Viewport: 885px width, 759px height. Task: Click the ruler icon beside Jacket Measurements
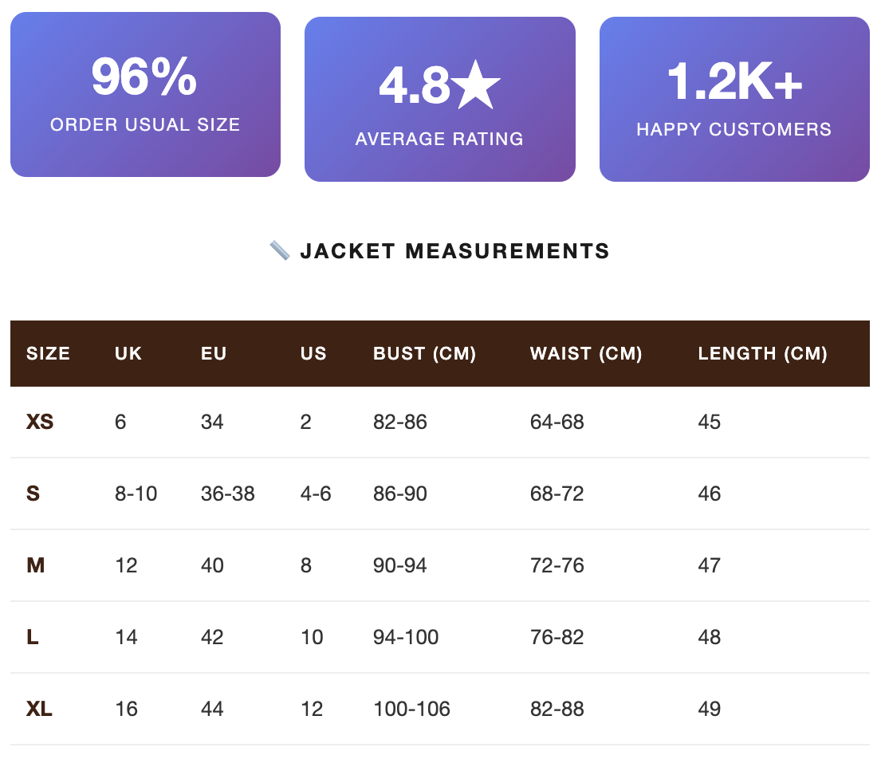point(280,251)
